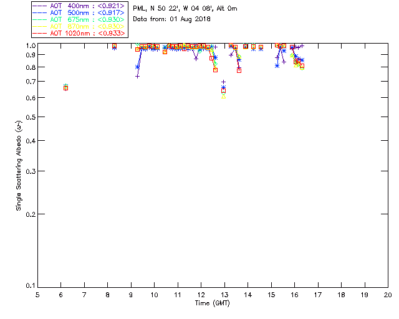Click the x-axis tick label 9
Screen dimensions: 399x319
[131, 295]
